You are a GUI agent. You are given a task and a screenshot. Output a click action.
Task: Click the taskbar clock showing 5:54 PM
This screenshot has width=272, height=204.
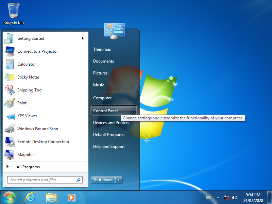click(x=253, y=198)
